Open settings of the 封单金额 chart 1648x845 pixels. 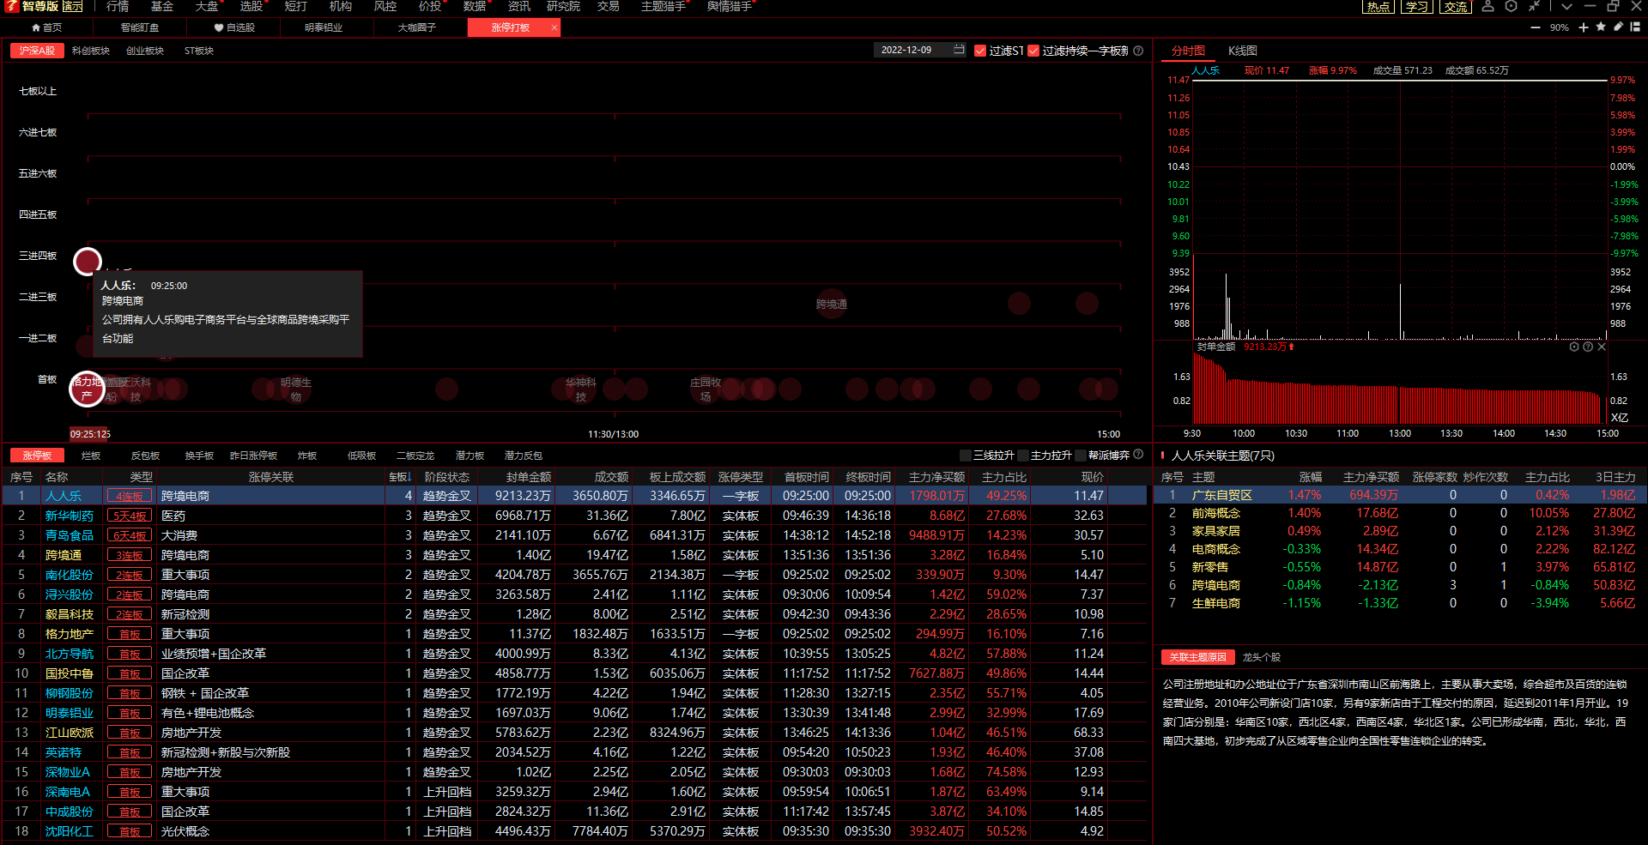pyautogui.click(x=1574, y=347)
